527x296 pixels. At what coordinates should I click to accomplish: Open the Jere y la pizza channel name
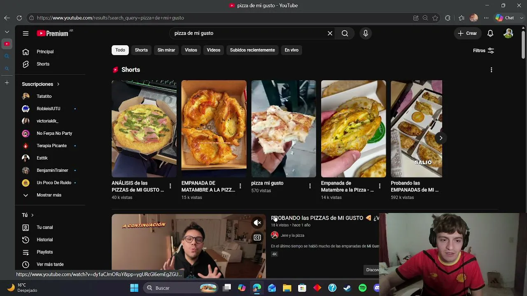(292, 236)
